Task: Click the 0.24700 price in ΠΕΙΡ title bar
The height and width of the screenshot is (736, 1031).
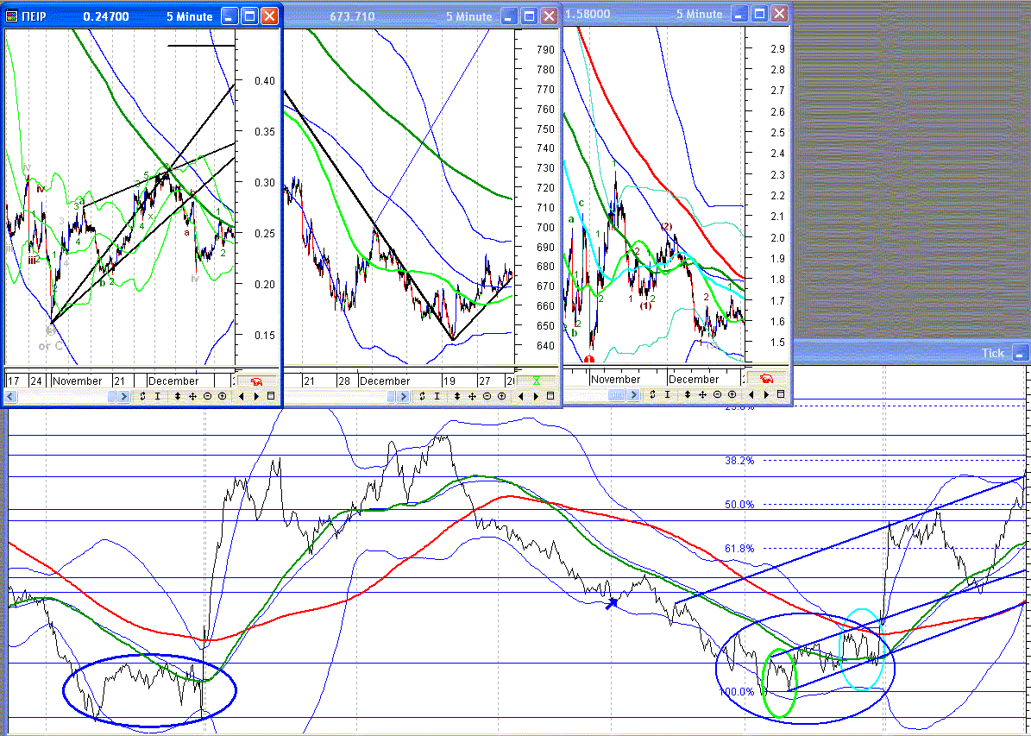Action: tap(106, 16)
